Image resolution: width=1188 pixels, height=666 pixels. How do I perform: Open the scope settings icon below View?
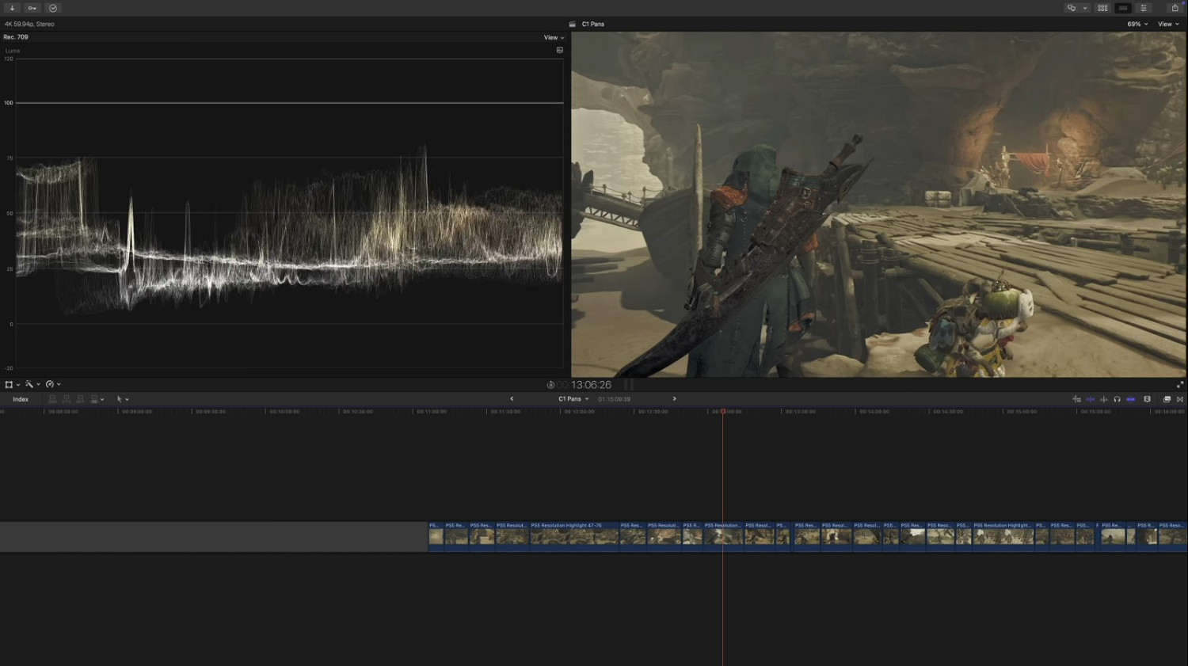click(559, 50)
